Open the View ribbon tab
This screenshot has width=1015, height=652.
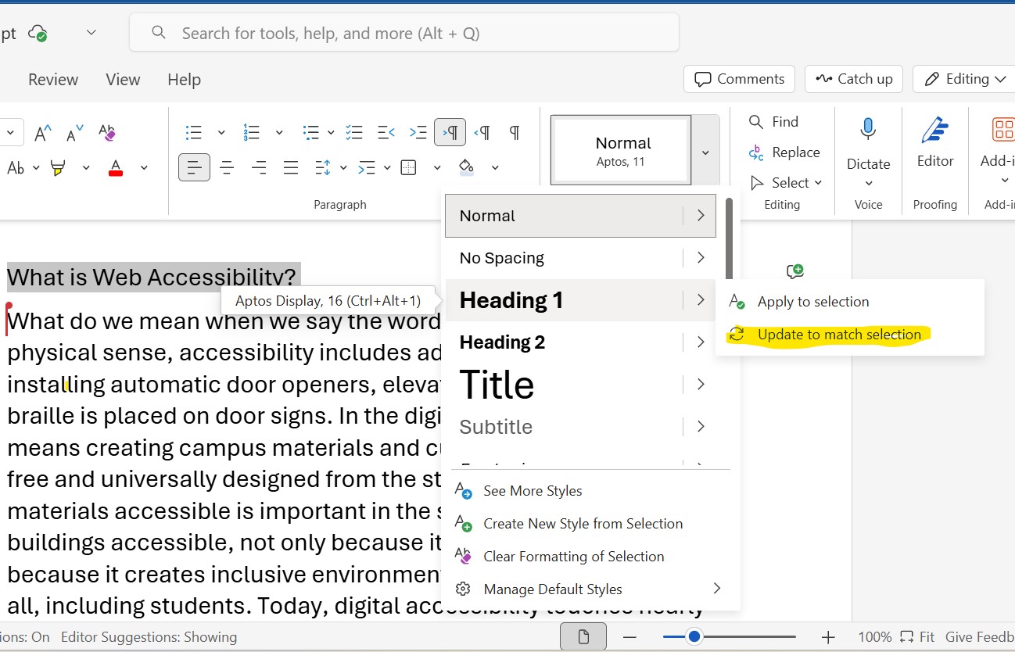point(123,80)
